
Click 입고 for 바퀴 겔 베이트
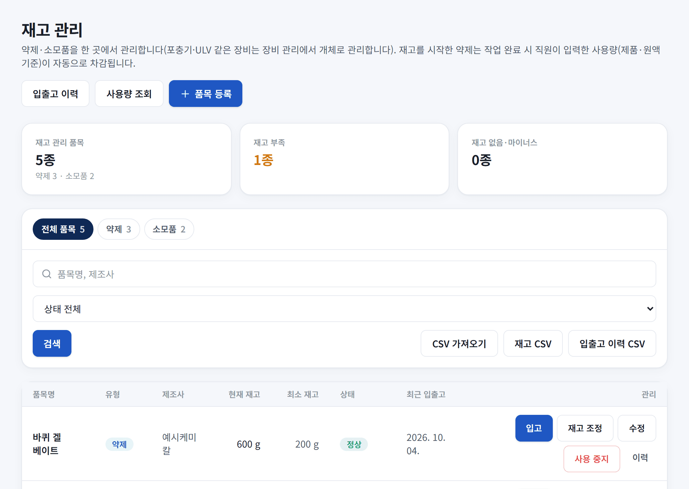534,428
